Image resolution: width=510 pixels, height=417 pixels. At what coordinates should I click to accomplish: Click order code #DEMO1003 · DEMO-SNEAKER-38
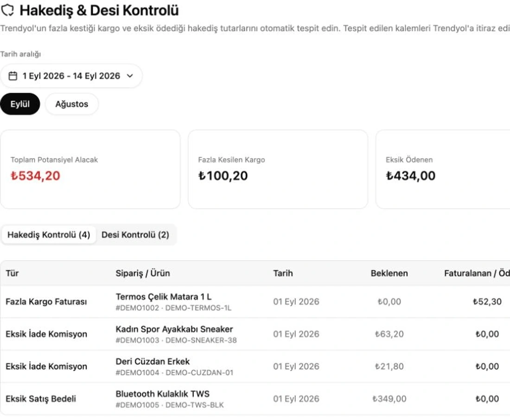pyautogui.click(x=176, y=340)
